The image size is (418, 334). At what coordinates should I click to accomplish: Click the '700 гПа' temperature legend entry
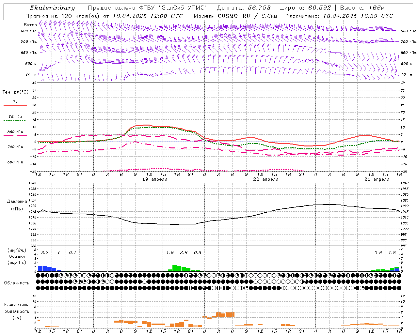click(15, 147)
